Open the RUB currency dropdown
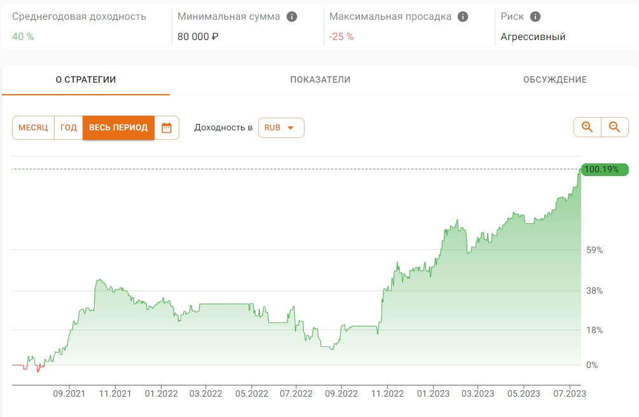The width and height of the screenshot is (639, 417). [281, 128]
